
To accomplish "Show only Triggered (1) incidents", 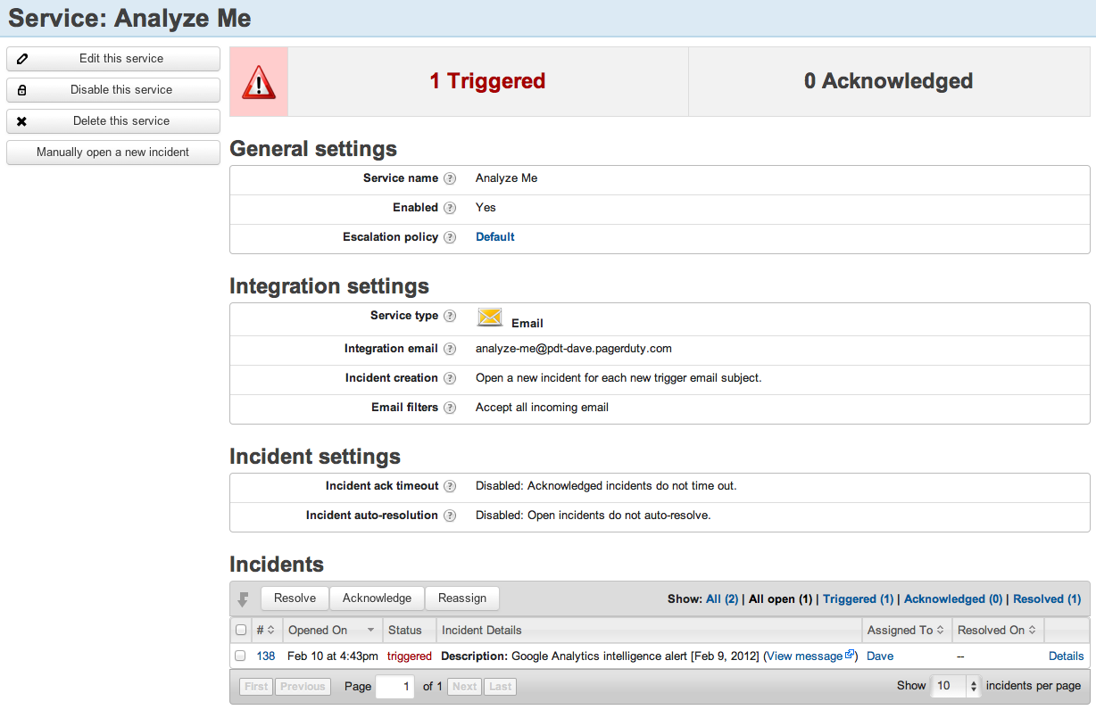I will (x=858, y=599).
